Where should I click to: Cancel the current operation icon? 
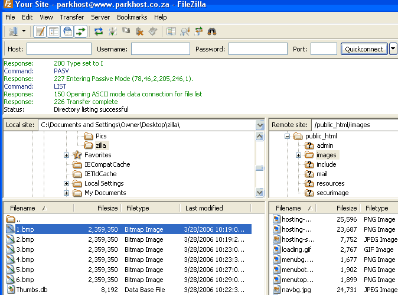pos(126,31)
